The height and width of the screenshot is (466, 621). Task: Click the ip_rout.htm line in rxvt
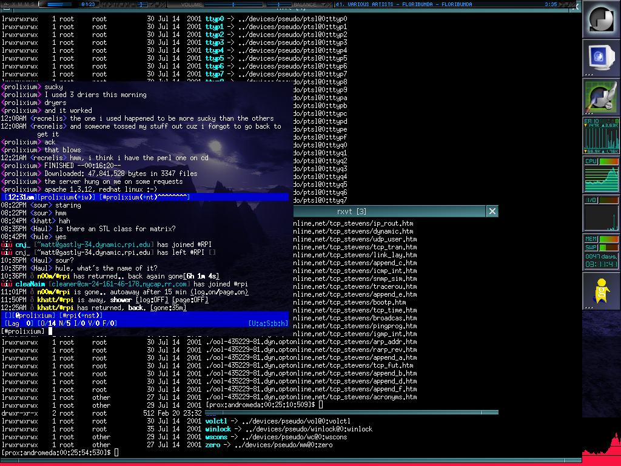point(354,223)
